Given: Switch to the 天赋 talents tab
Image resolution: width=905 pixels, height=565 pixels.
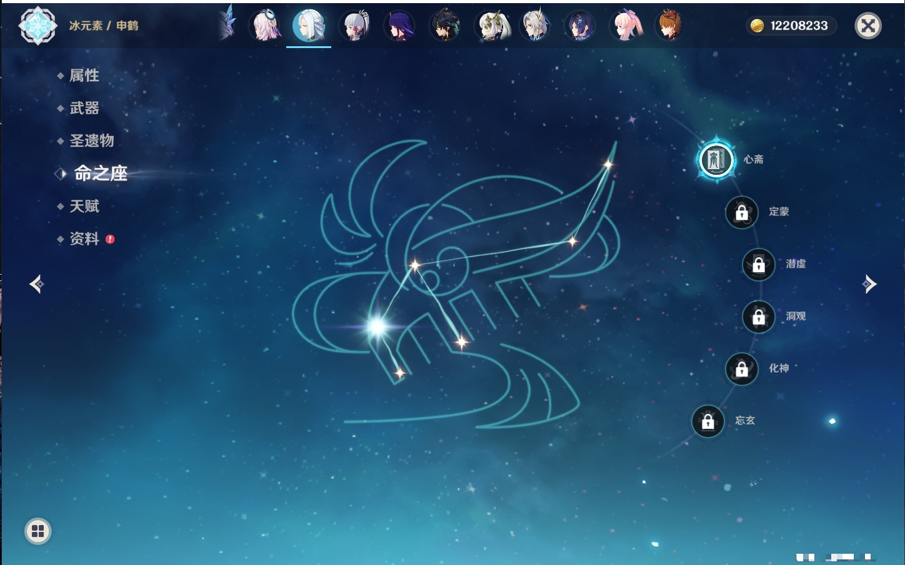Looking at the screenshot, I should (x=84, y=206).
